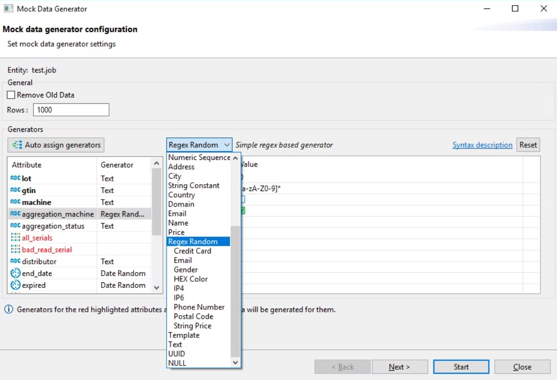Screen dimensions: 557x380
Task: Click into the Rows input field
Action: [71, 110]
